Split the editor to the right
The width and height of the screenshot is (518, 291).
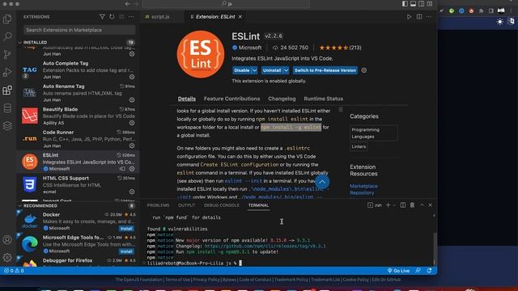pyautogui.click(x=419, y=16)
